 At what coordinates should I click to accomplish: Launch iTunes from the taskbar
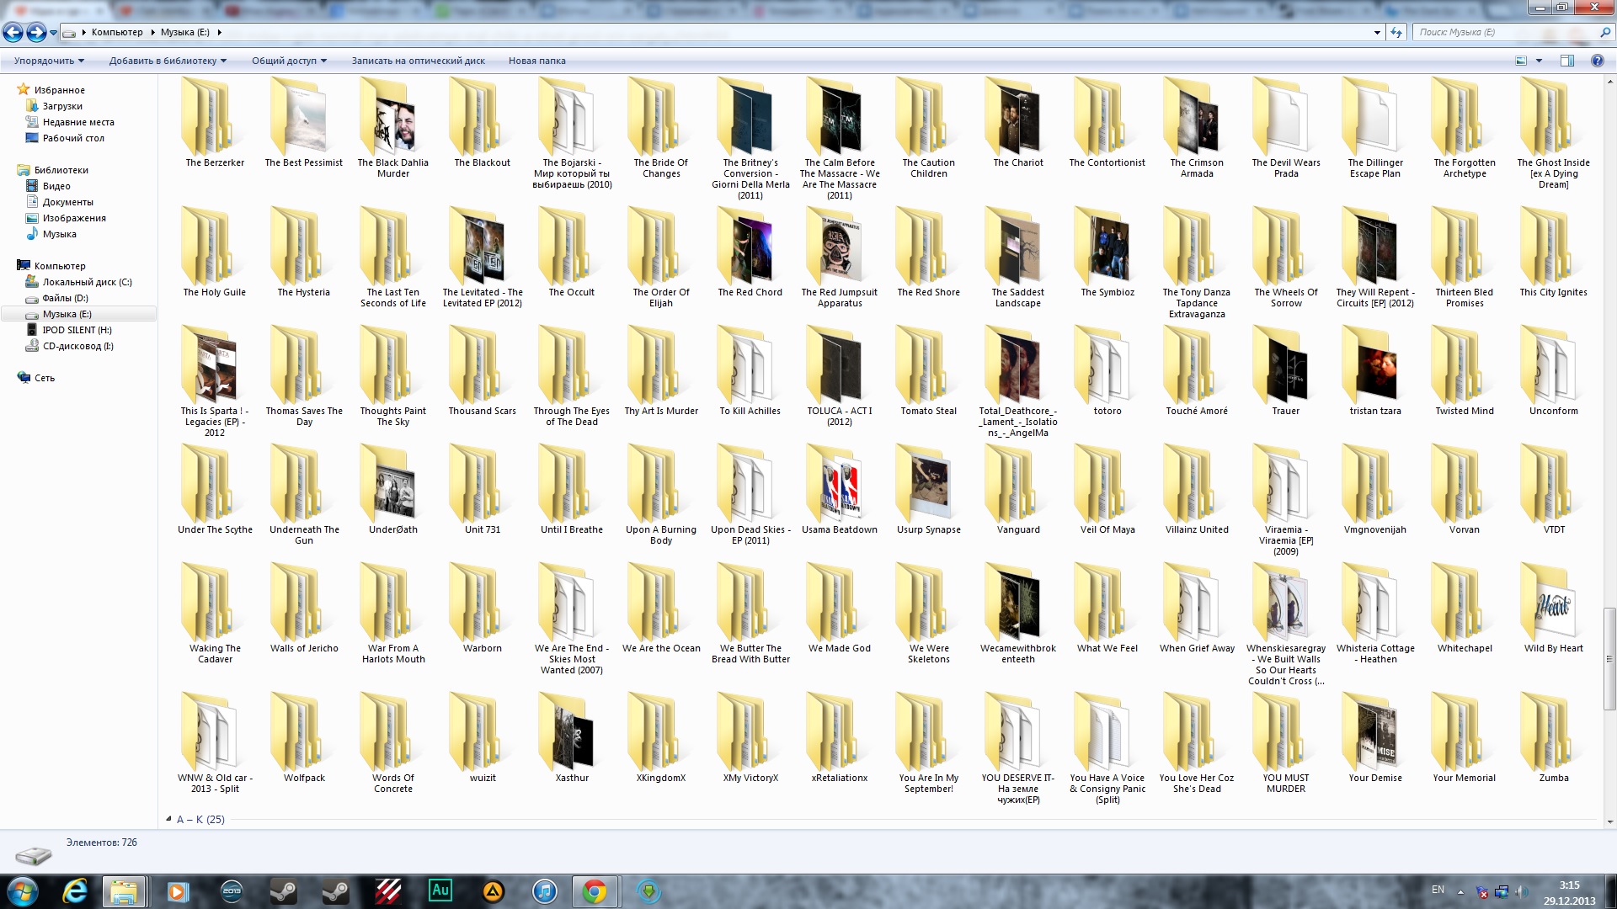coord(545,890)
